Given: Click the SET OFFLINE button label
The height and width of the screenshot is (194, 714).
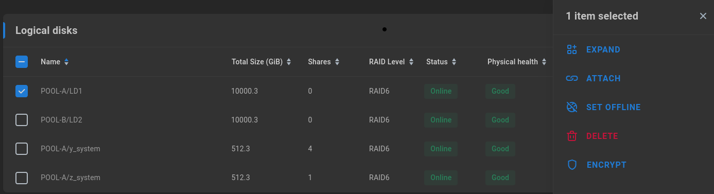Looking at the screenshot, I should pos(614,107).
